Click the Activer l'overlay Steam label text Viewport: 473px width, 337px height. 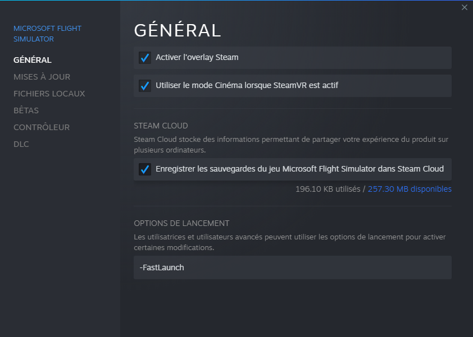click(x=197, y=57)
